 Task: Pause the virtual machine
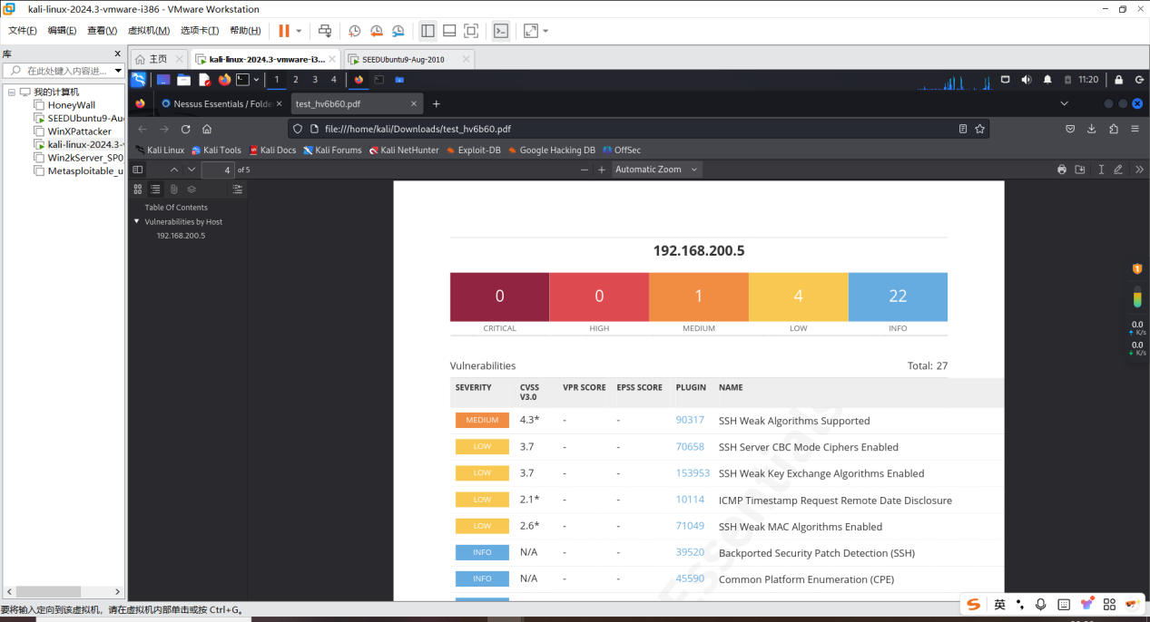pyautogui.click(x=284, y=31)
